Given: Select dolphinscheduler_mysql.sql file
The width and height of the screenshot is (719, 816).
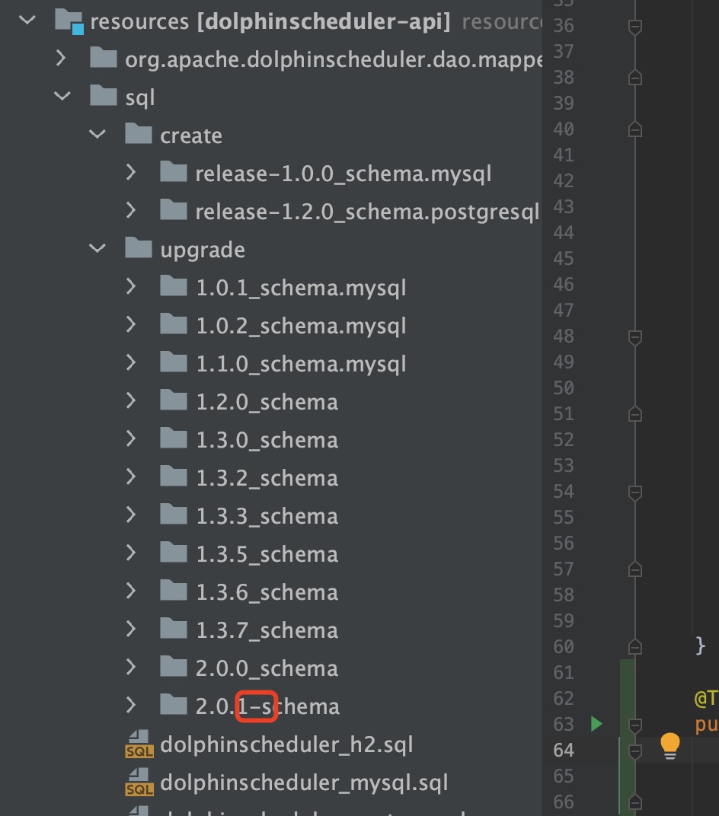Looking at the screenshot, I should point(304,783).
